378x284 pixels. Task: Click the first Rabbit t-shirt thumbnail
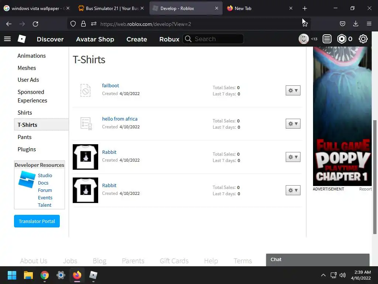click(x=85, y=157)
